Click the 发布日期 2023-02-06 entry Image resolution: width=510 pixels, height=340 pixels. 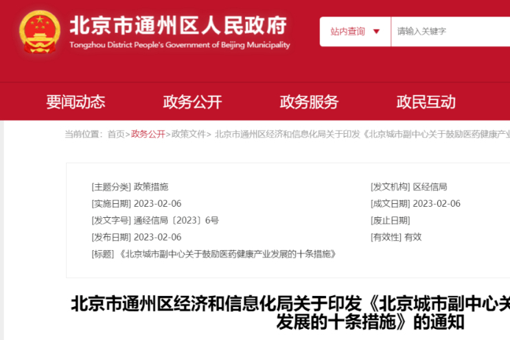point(137,237)
